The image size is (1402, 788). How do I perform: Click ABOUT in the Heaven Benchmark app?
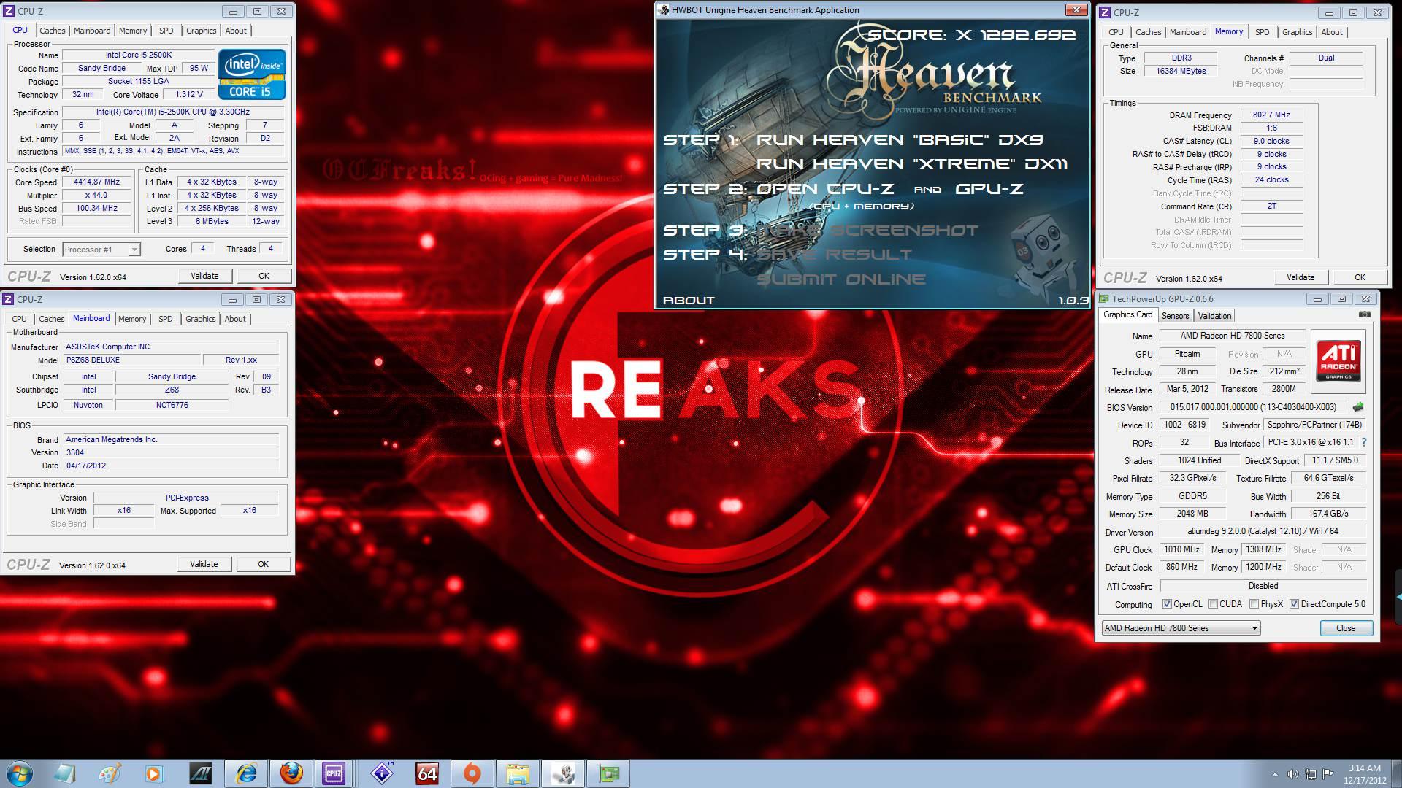689,301
